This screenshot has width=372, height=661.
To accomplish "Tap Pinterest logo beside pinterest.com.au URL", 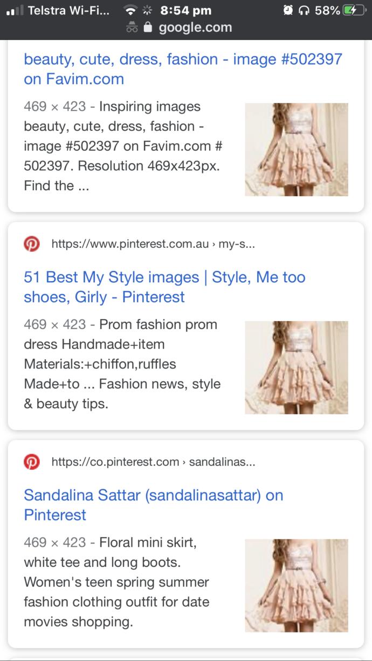I will [x=32, y=244].
